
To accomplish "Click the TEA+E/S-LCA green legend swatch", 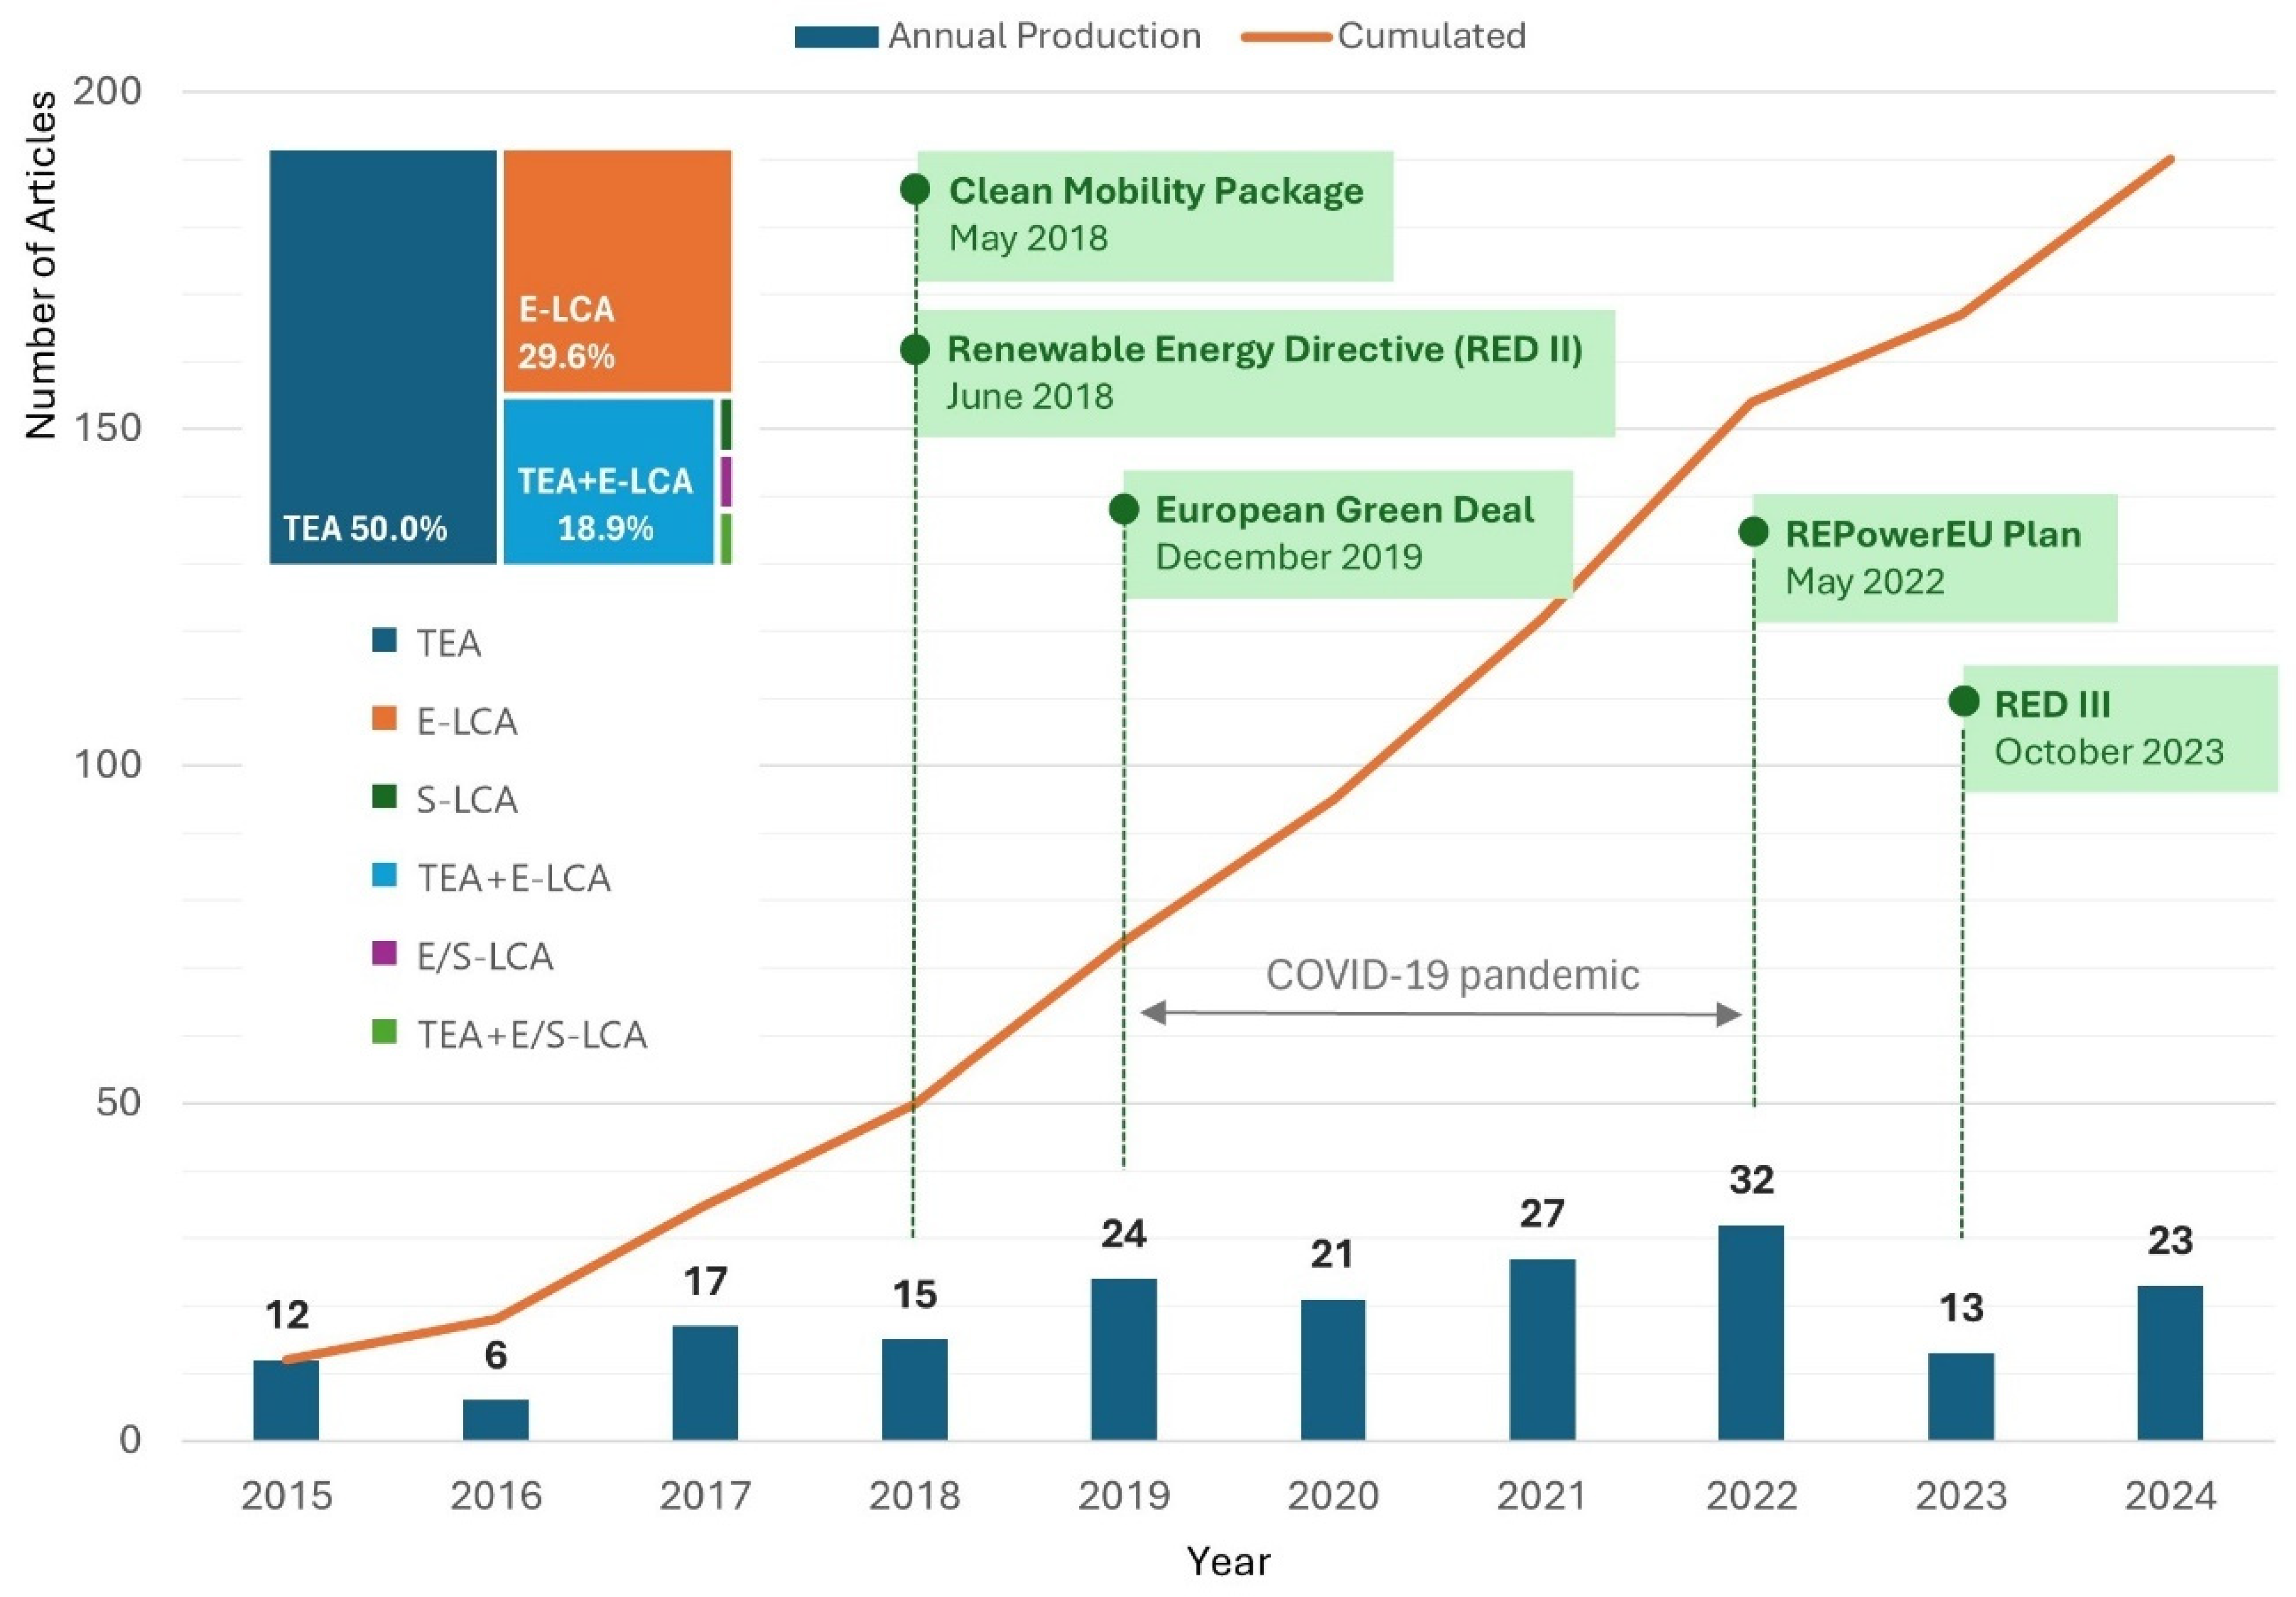I will pyautogui.click(x=385, y=1031).
